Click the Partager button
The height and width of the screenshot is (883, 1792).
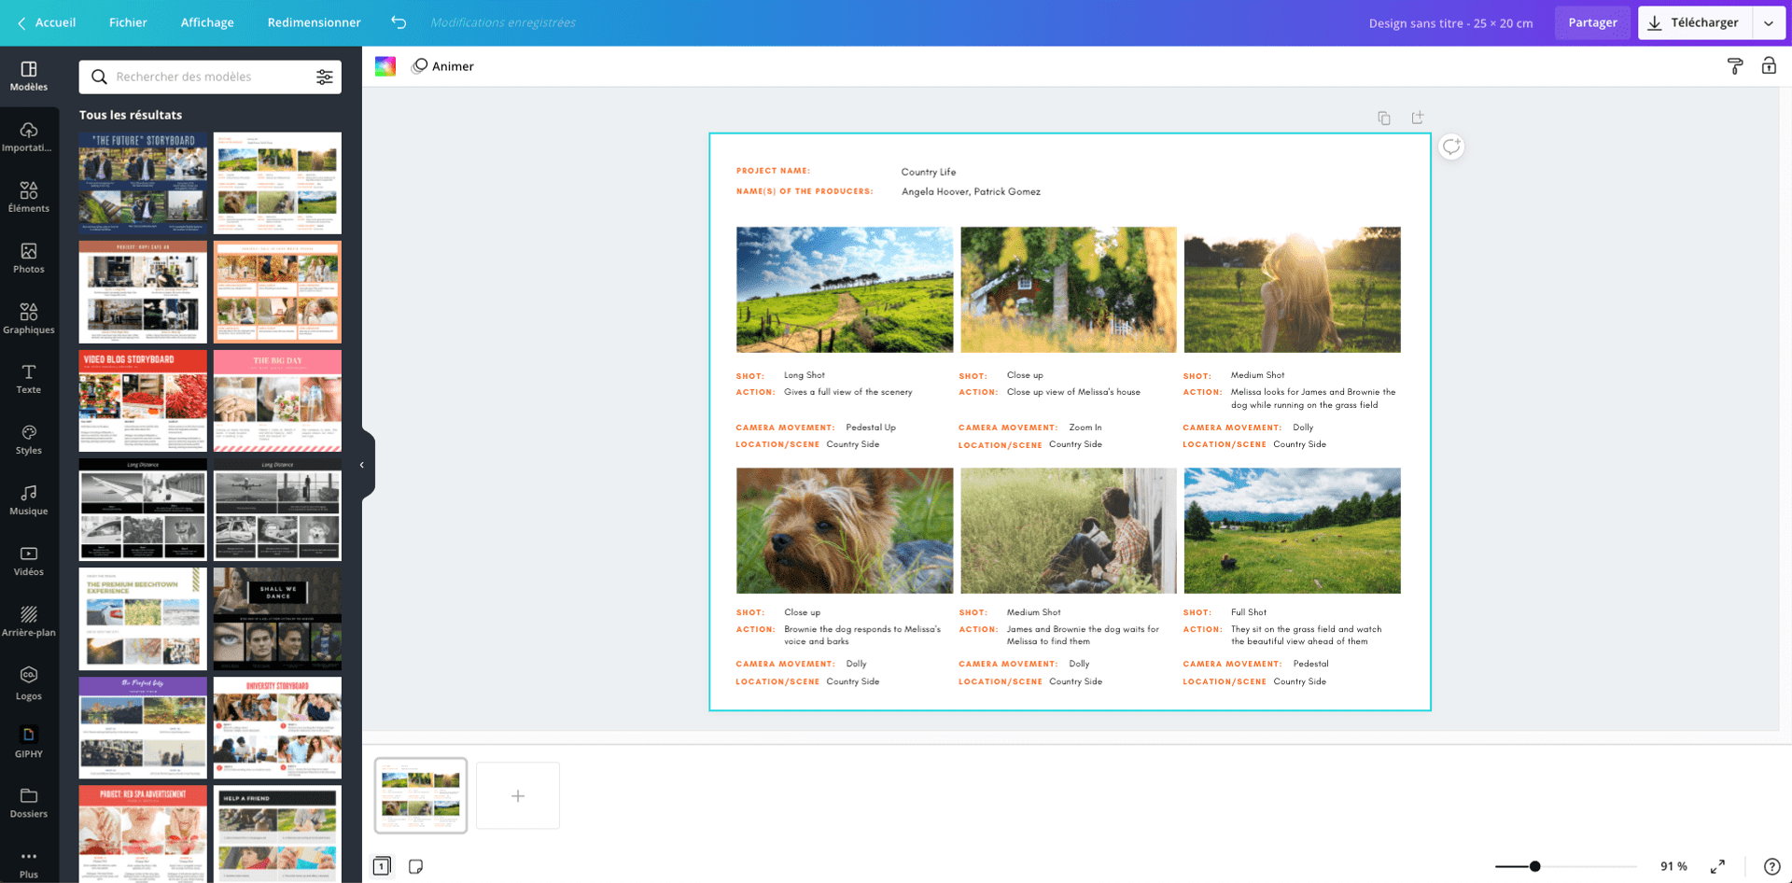point(1592,22)
